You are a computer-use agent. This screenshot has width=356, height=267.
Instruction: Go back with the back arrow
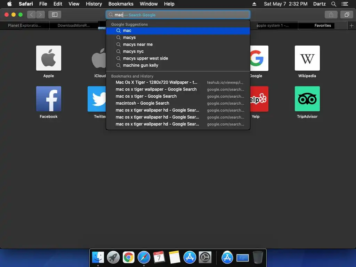tap(32, 15)
